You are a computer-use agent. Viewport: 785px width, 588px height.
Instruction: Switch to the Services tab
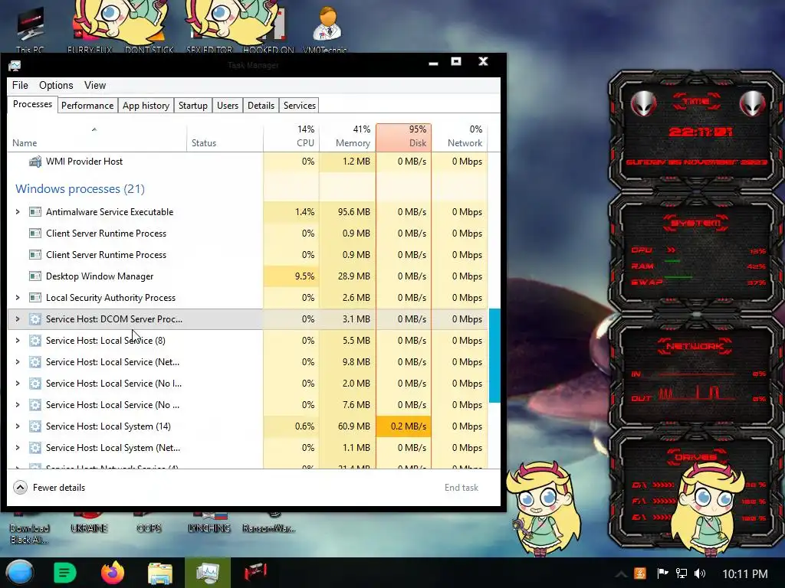coord(300,106)
